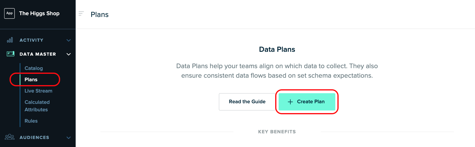Screen dimensions: 475x147
Task: Collapse the Data Master section chevron
Action: pyautogui.click(x=68, y=54)
